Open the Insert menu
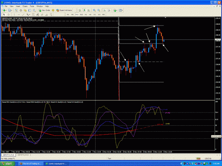Image resolution: width=222 pixels, height=166 pixels. (x=18, y=6)
